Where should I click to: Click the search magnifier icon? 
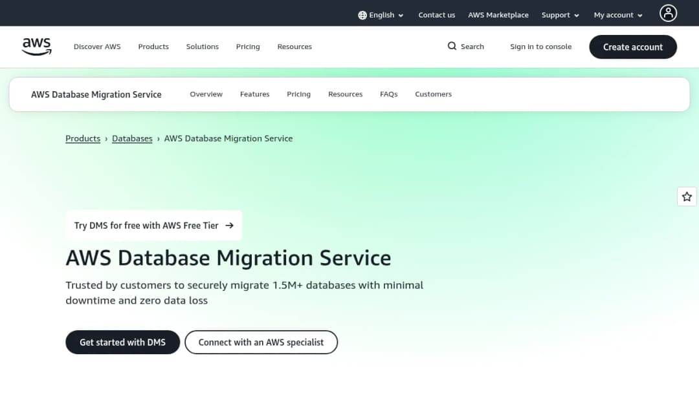pyautogui.click(x=452, y=47)
